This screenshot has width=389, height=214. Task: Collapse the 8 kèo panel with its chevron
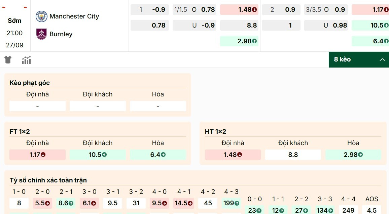click(382, 60)
